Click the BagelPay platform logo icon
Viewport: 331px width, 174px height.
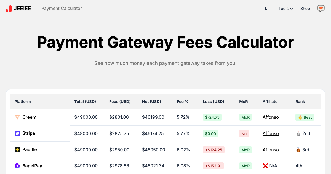pos(17,166)
